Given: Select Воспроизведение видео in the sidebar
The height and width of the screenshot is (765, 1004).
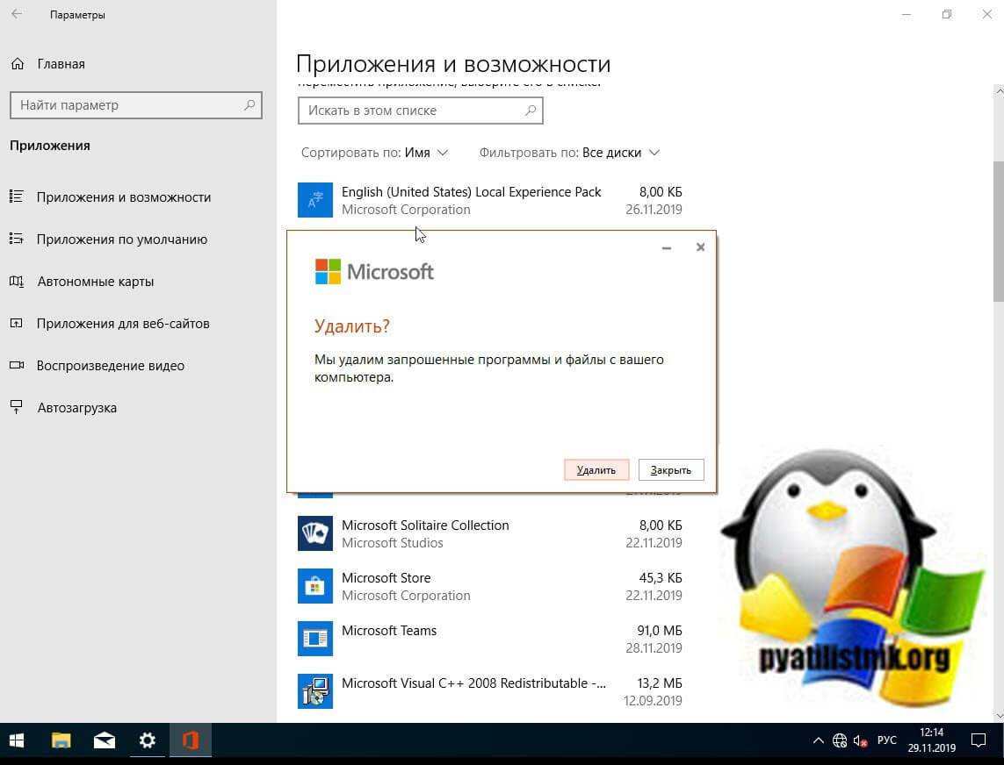Looking at the screenshot, I should [110, 365].
